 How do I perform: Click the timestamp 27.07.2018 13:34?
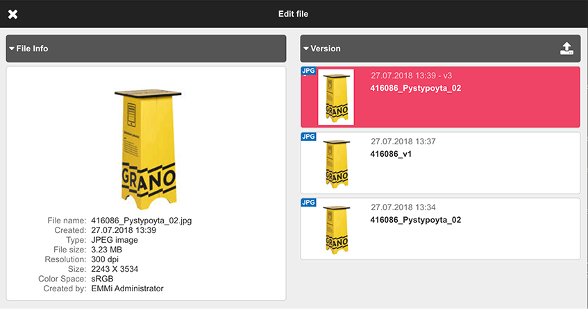point(403,207)
